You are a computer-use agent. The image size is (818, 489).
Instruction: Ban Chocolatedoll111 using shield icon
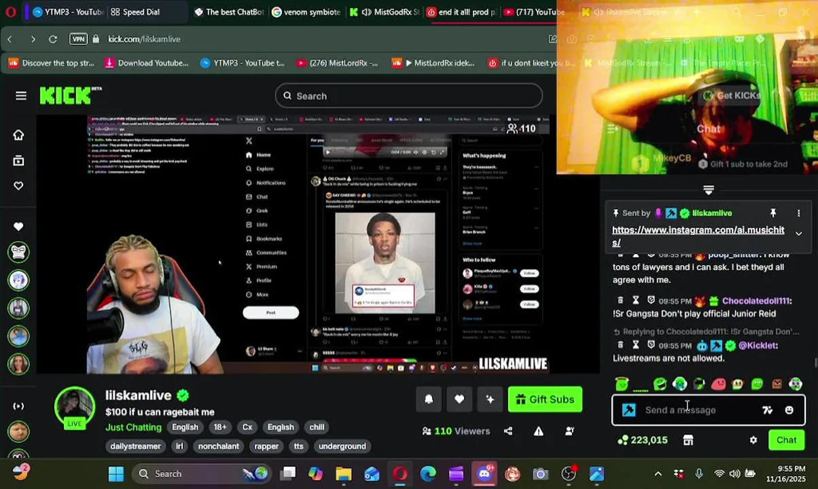(651, 300)
